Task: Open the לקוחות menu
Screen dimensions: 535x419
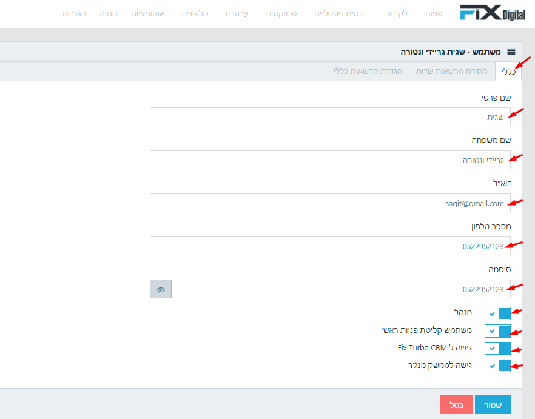Action: [395, 14]
